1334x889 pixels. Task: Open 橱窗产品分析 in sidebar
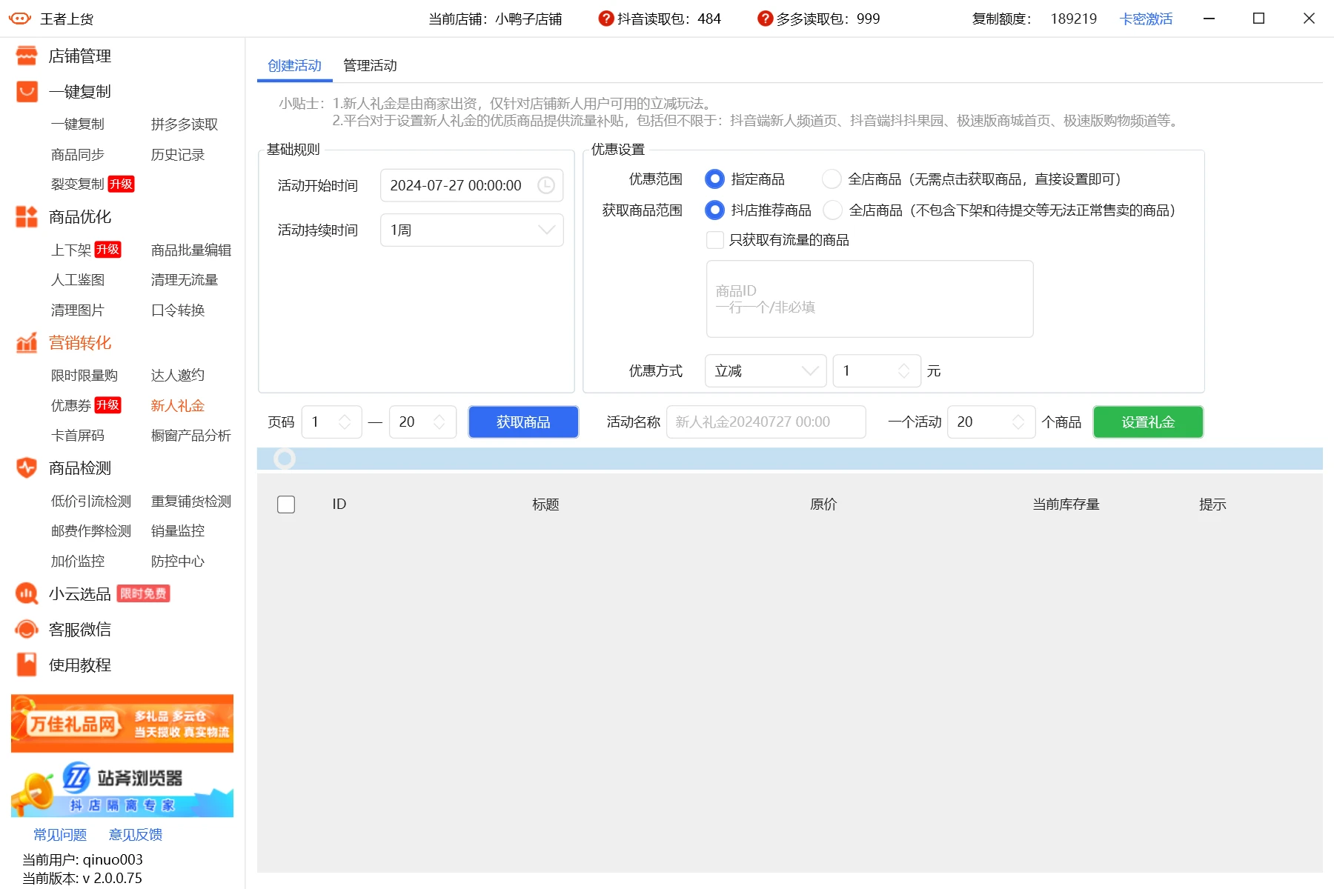click(x=191, y=435)
